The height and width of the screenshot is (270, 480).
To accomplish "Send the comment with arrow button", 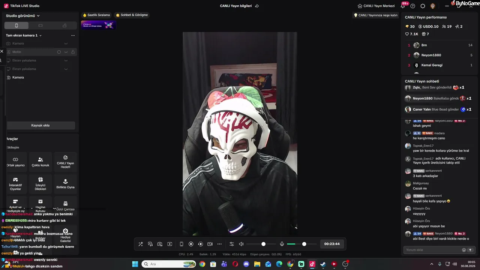I will pyautogui.click(x=470, y=250).
